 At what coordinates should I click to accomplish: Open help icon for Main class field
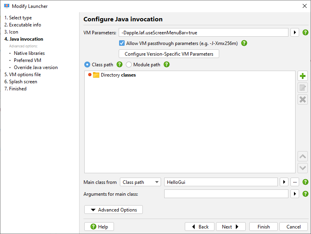point(305,182)
